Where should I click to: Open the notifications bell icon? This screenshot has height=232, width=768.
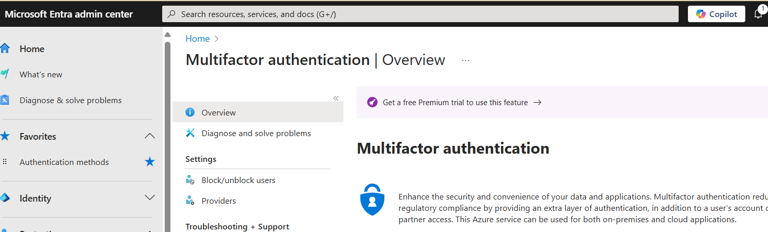tap(758, 14)
